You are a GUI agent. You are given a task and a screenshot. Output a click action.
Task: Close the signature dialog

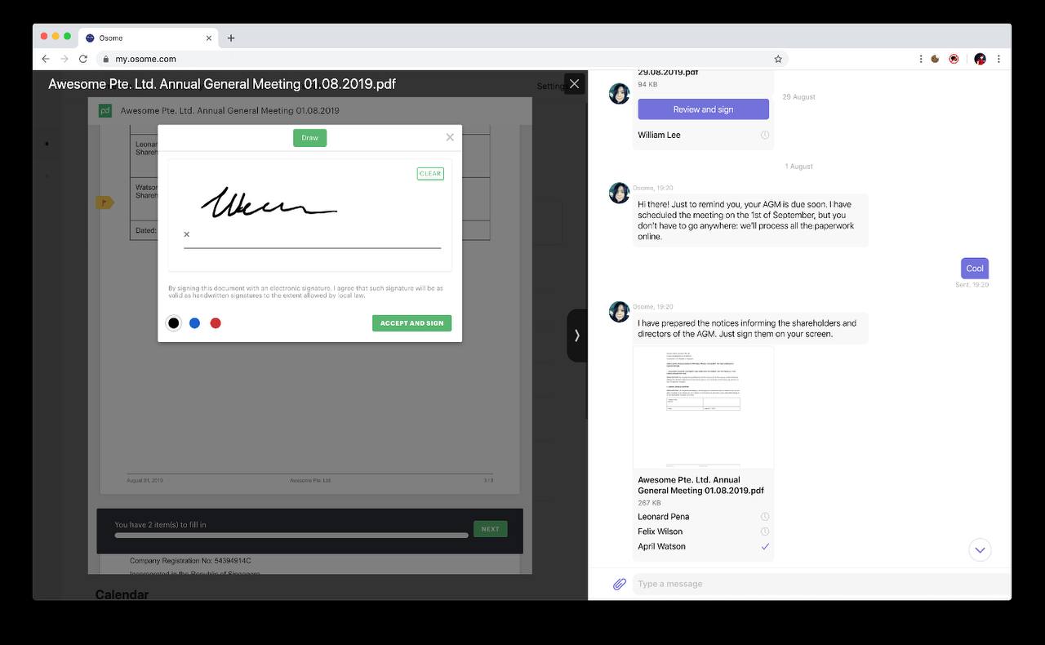[450, 137]
